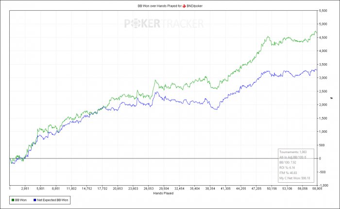
Task: Click the 'BB/100: 7.92' stat line
Action: 288,162
